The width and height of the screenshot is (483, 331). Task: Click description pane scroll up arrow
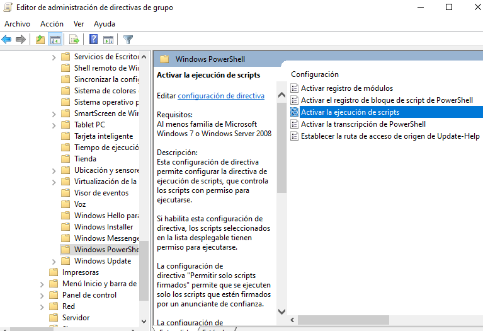pyautogui.click(x=281, y=95)
